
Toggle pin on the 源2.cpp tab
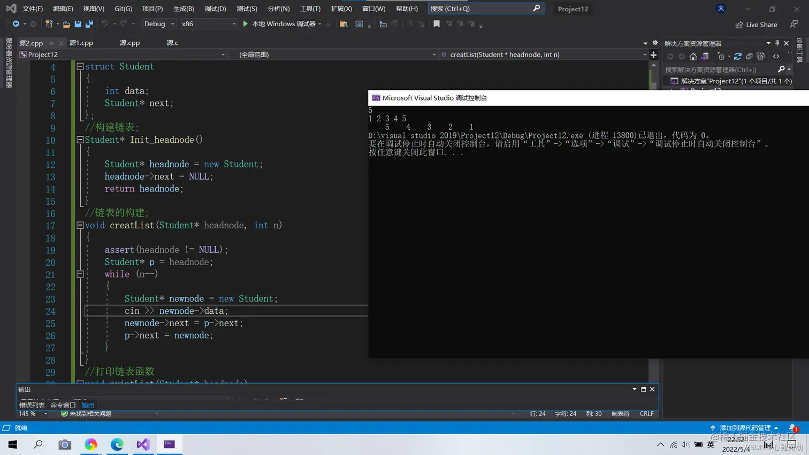point(51,43)
